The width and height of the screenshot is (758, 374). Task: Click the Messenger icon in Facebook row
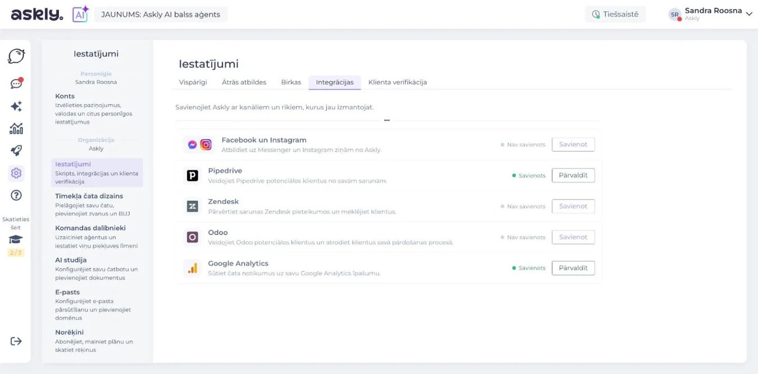[x=192, y=145]
